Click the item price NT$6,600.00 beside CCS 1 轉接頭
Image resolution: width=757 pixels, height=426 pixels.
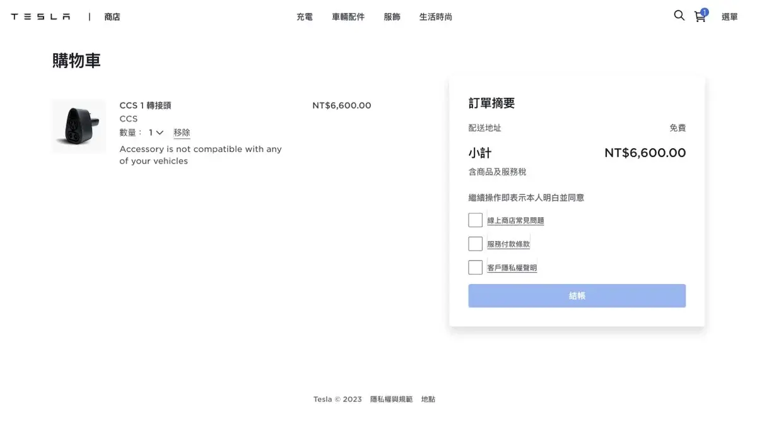pyautogui.click(x=342, y=105)
